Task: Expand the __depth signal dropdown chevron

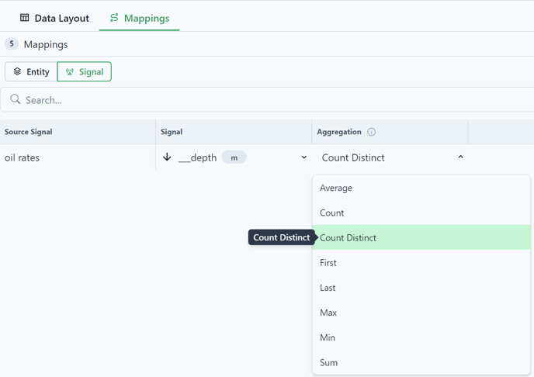Action: tap(304, 157)
